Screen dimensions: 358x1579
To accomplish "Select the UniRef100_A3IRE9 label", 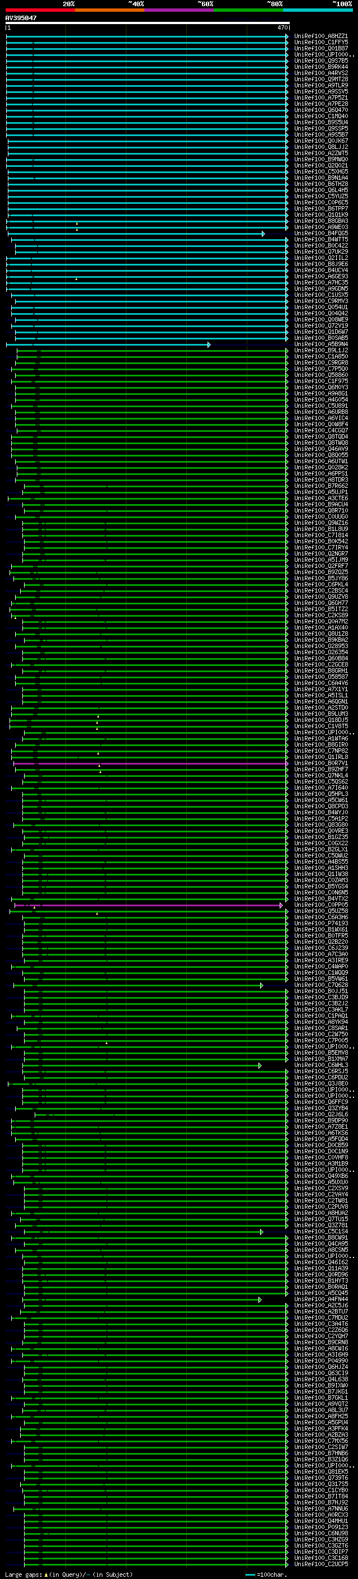I will pos(321,961).
